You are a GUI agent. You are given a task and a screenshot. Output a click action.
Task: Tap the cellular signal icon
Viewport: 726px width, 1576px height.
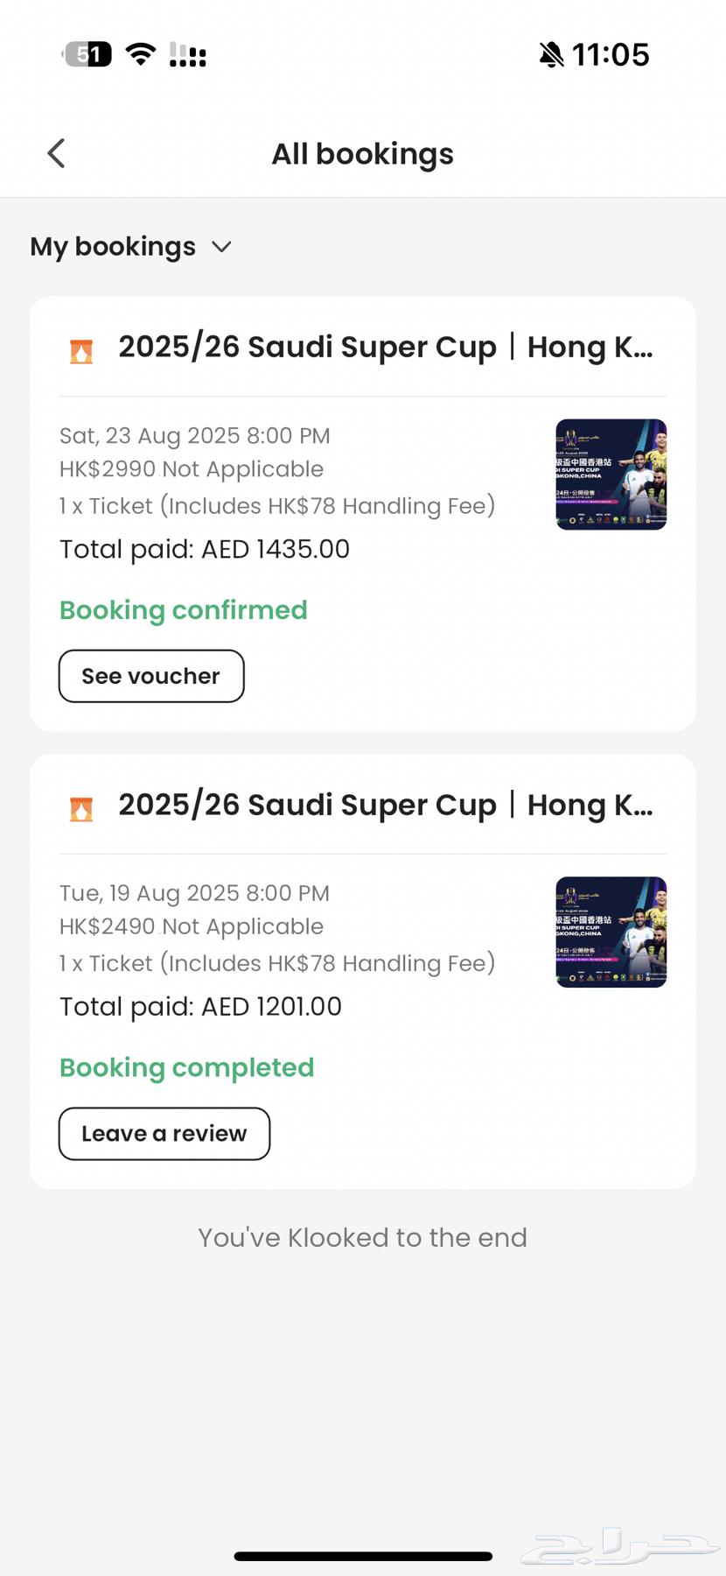click(187, 54)
